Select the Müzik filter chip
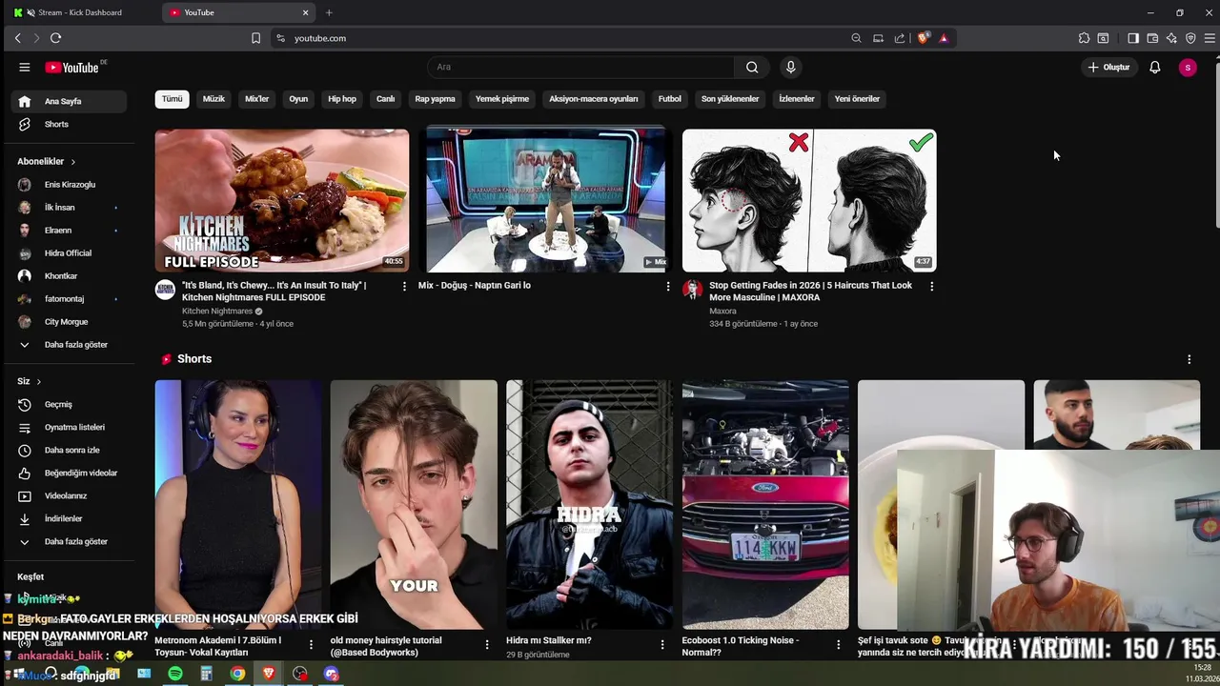 [213, 99]
